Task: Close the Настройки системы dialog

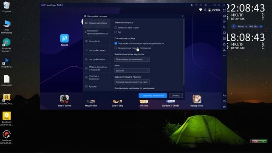Action: [x=182, y=16]
